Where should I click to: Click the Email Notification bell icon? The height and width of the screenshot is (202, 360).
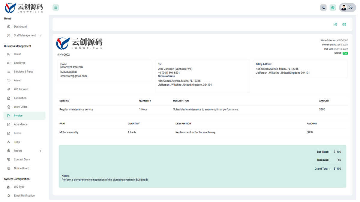(x=9, y=196)
